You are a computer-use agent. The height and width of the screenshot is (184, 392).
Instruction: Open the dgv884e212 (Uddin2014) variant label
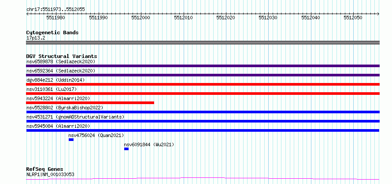click(55, 80)
